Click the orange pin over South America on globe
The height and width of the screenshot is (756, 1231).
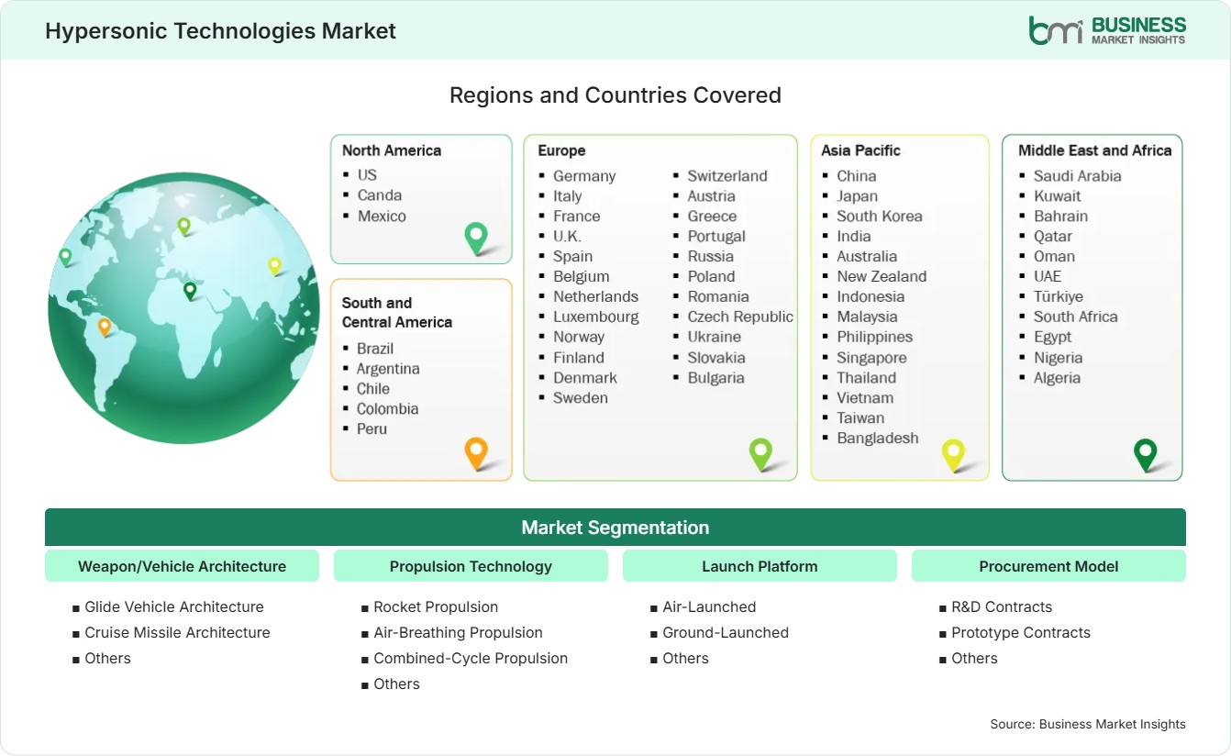coord(105,327)
